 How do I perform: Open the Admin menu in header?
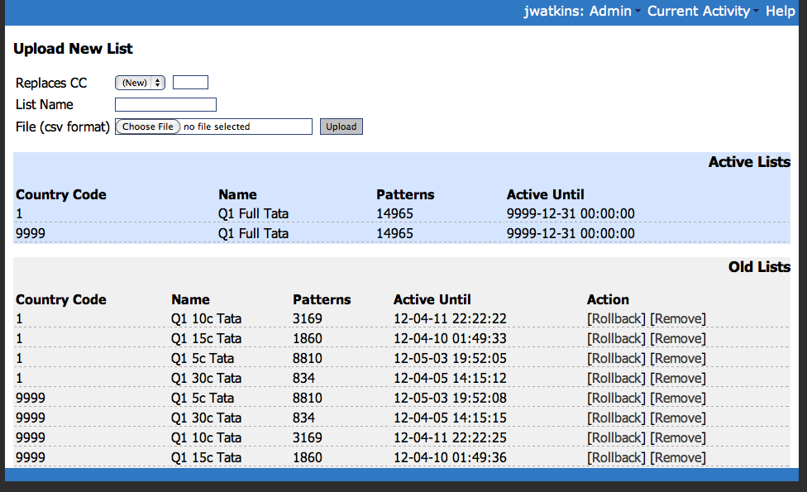pos(610,11)
